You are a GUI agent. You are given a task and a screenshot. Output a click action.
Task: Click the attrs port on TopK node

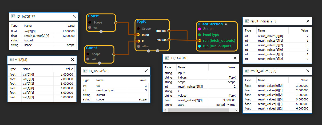click(x=138, y=46)
